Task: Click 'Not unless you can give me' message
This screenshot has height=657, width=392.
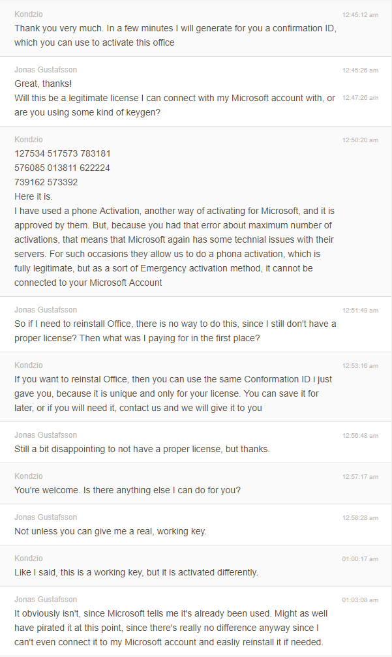Action: (111, 531)
